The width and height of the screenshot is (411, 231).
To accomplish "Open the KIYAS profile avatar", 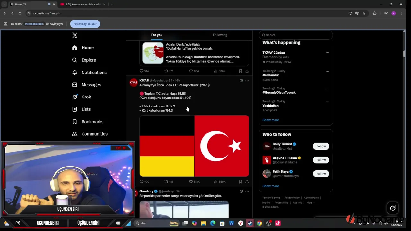I will (134, 83).
